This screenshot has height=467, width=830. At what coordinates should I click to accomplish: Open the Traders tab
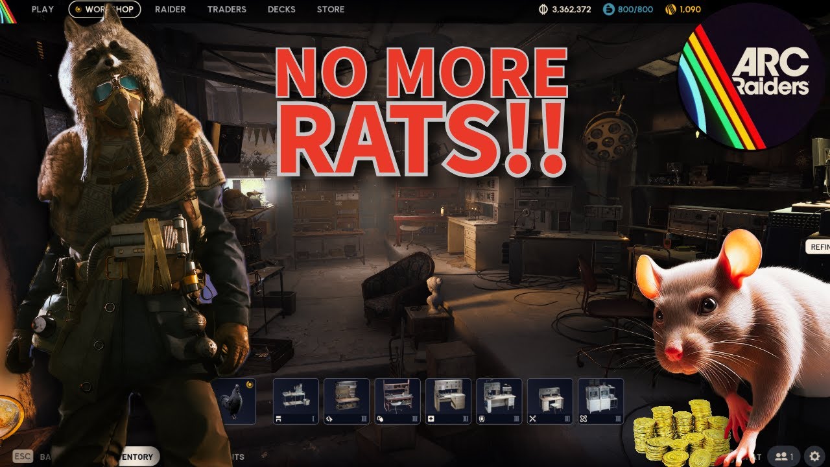point(227,9)
